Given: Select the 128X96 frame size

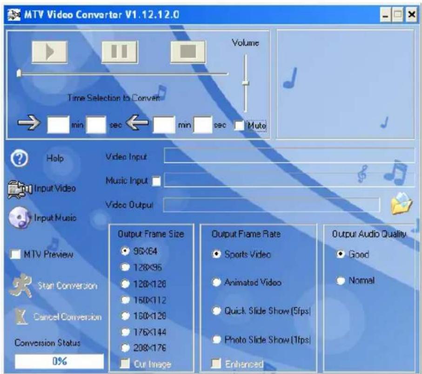Looking at the screenshot, I should (x=125, y=267).
